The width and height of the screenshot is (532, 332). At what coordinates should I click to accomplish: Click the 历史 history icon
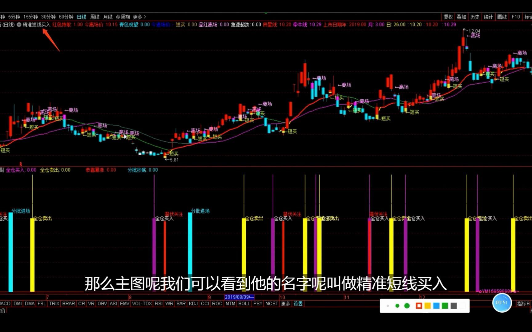pyautogui.click(x=475, y=17)
